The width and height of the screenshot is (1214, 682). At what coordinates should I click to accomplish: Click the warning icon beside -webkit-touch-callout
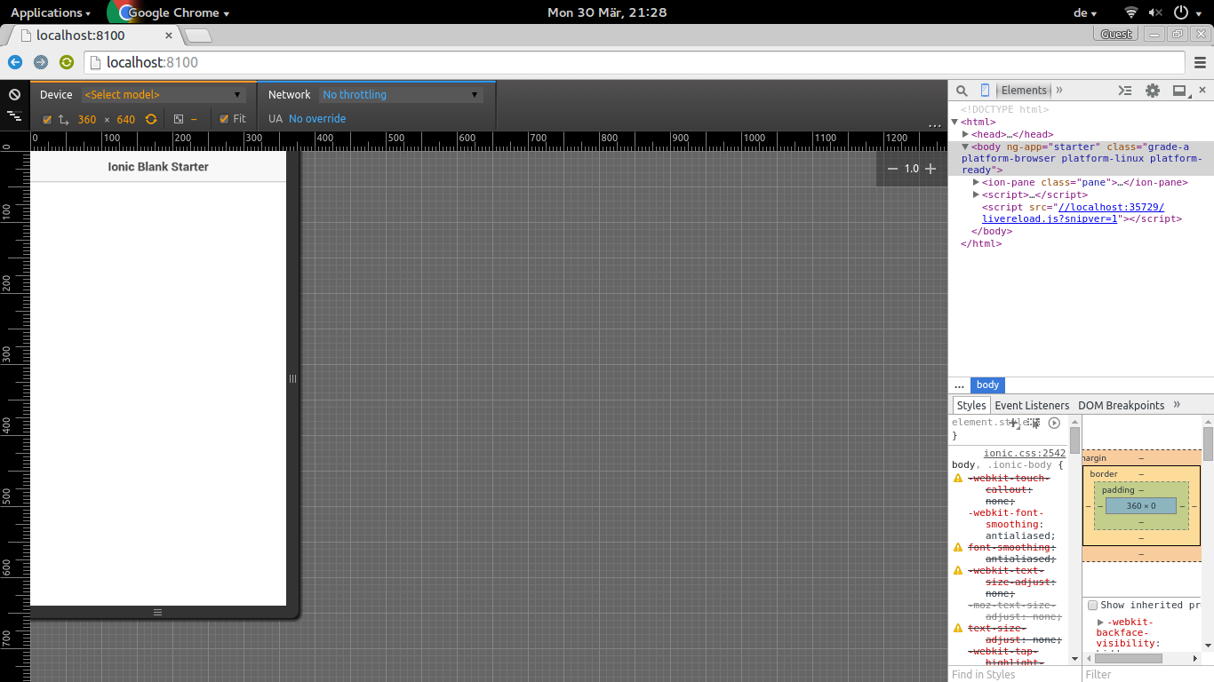[x=958, y=479]
